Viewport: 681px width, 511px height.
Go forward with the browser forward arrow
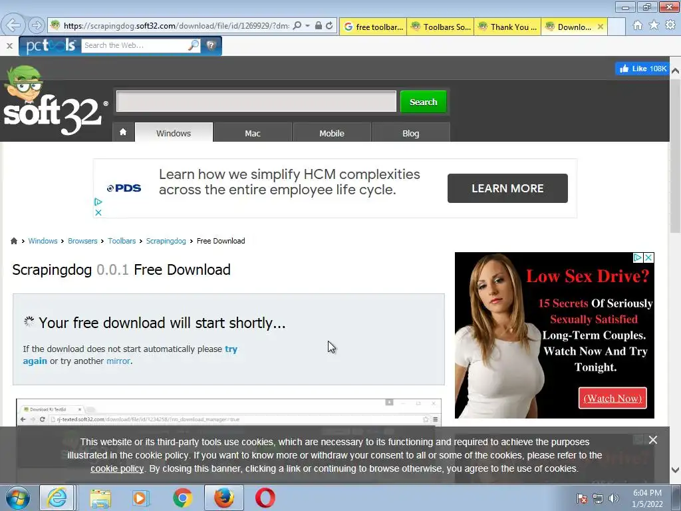tap(37, 25)
